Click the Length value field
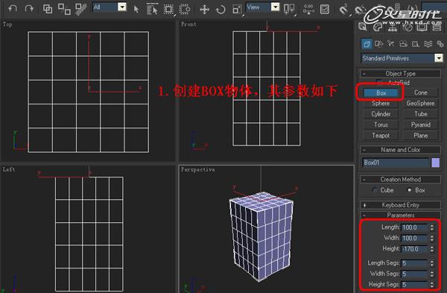This screenshot has height=293, width=447. (415, 227)
